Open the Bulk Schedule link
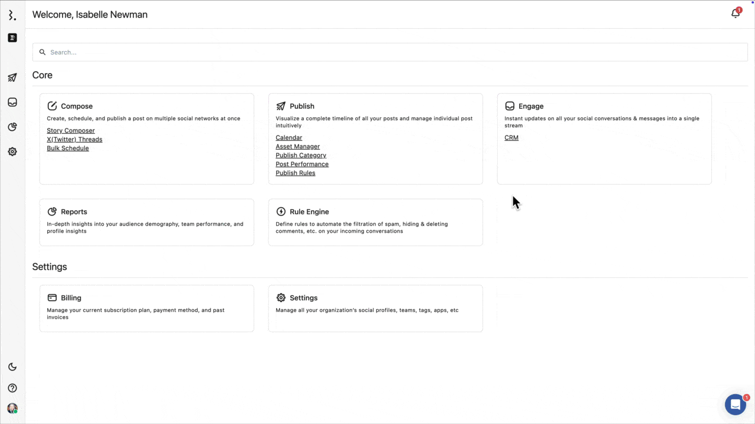 pos(68,148)
